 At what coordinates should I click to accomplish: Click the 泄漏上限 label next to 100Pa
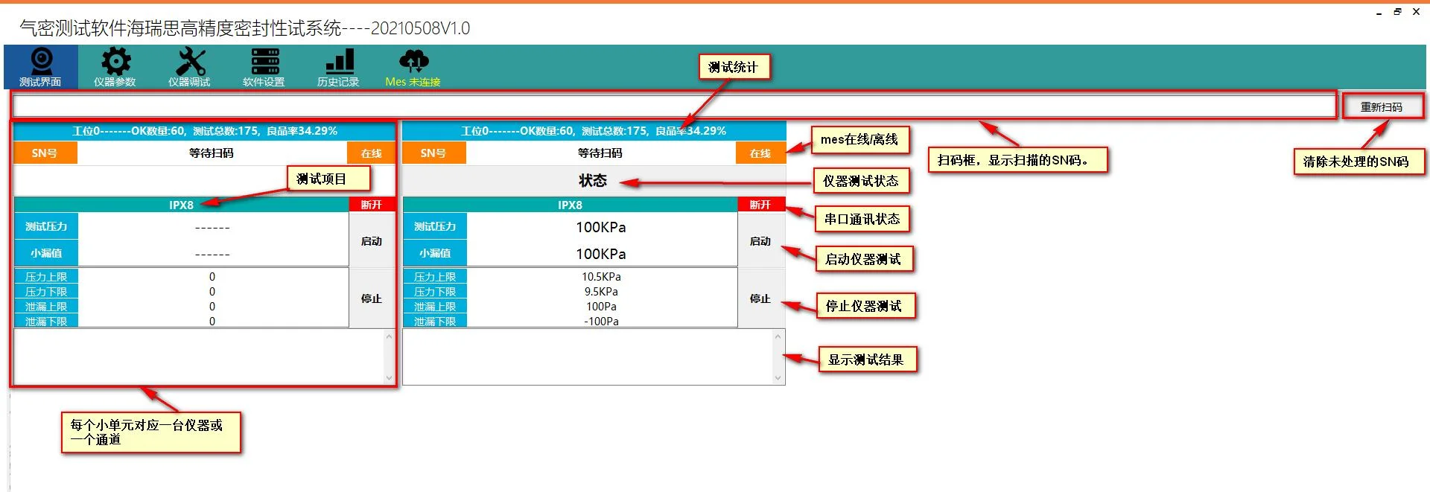[x=435, y=307]
